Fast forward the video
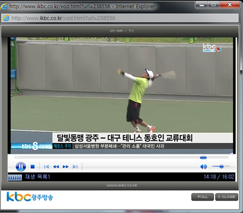This screenshot has width=243, height=213. click(x=66, y=167)
